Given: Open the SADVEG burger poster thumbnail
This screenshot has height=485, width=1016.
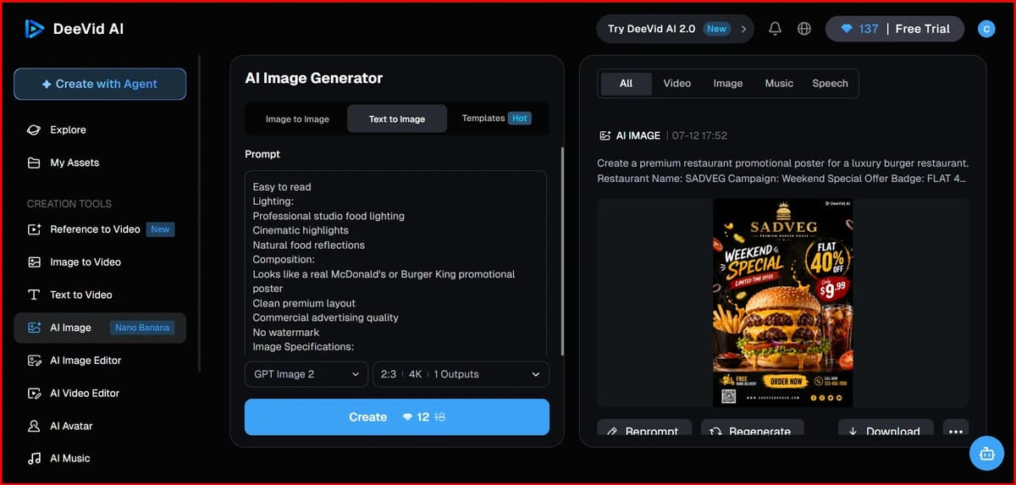Looking at the screenshot, I should point(782,302).
